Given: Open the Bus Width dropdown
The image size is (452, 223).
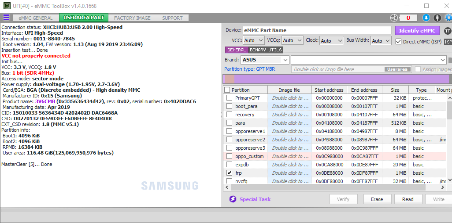Looking at the screenshot, I should pos(381,40).
